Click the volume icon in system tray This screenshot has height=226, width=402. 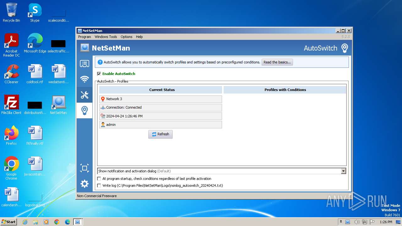(357, 222)
